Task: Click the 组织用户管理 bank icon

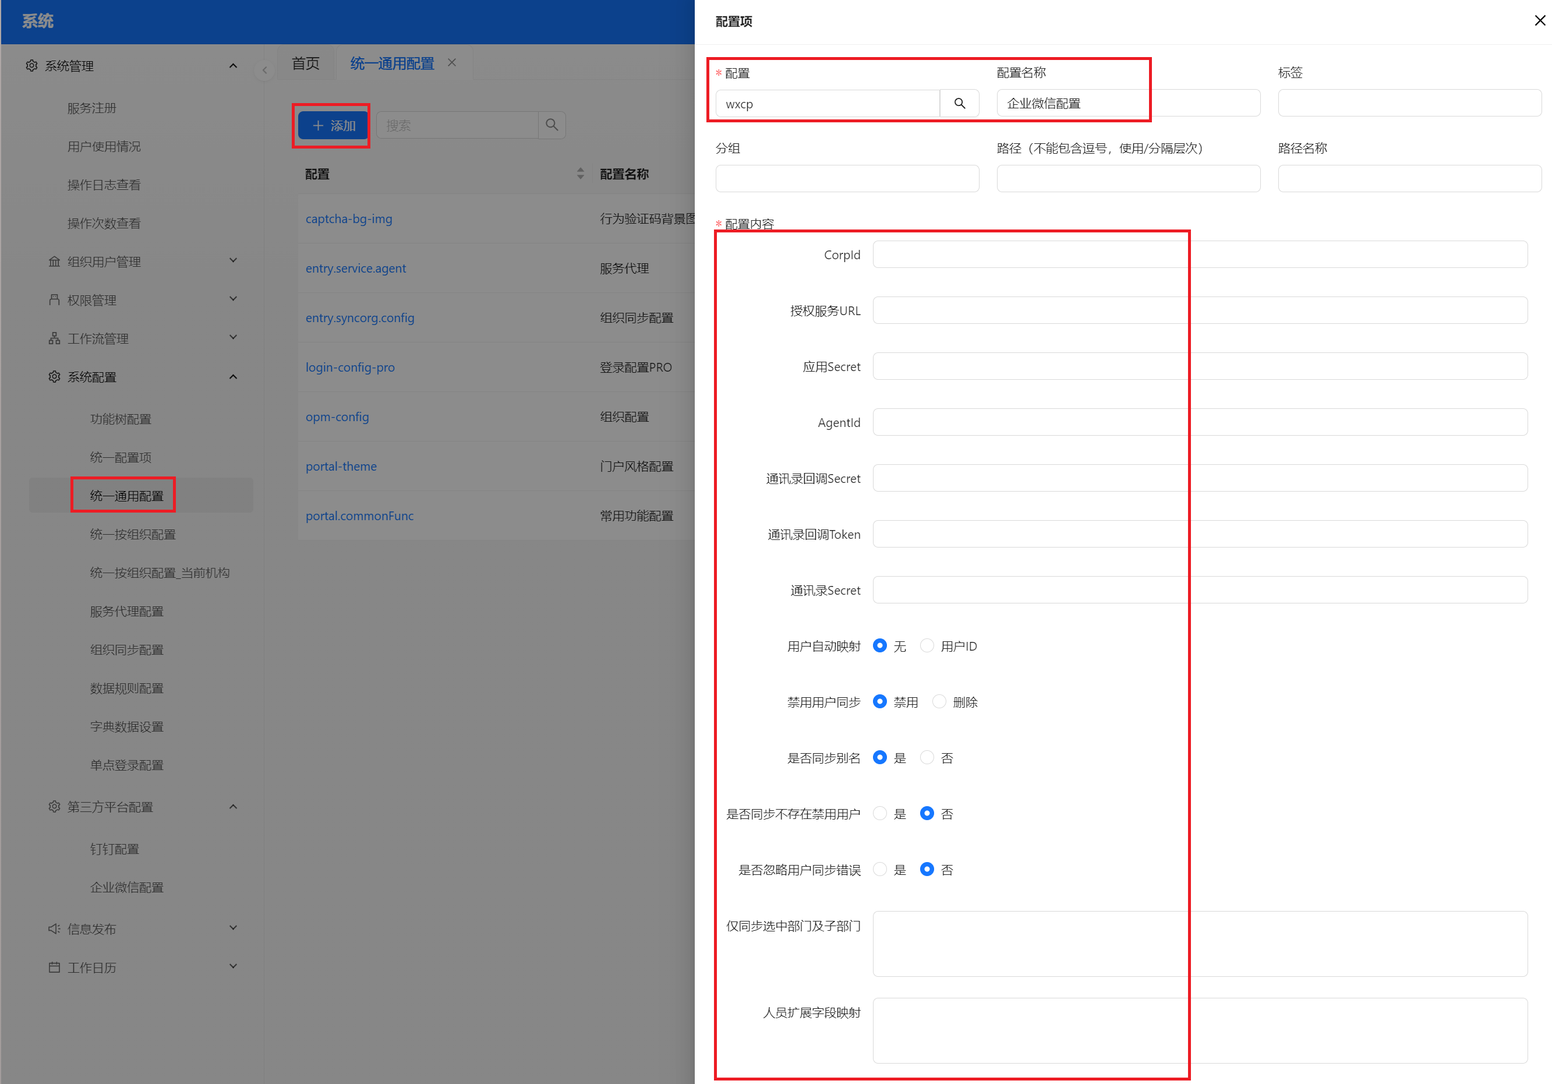Action: 54,261
